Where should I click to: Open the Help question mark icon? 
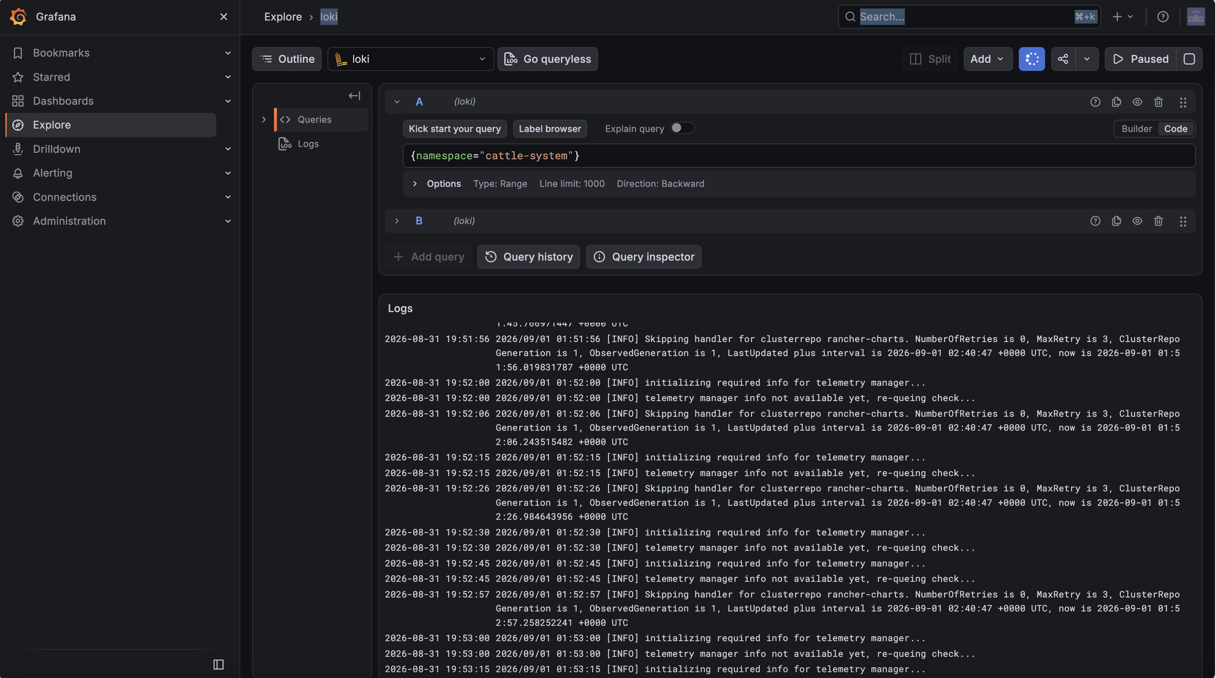click(1163, 17)
